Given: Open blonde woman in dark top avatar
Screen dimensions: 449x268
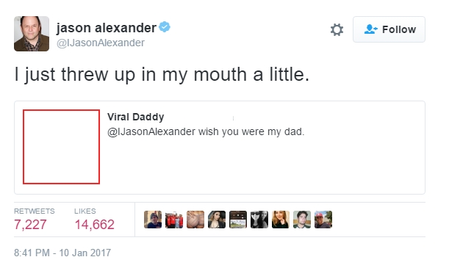Looking at the screenshot, I should [281, 220].
